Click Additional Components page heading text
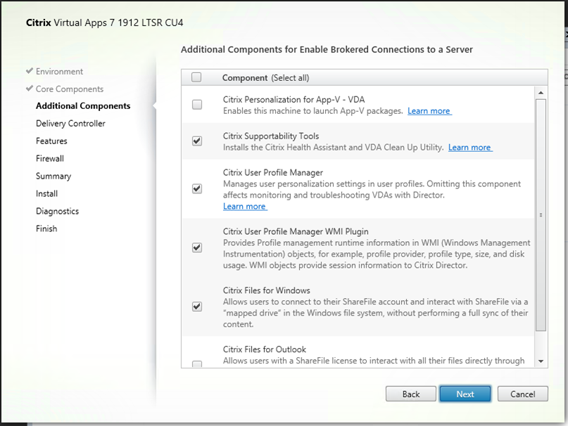This screenshot has height=426, width=568. tap(327, 50)
